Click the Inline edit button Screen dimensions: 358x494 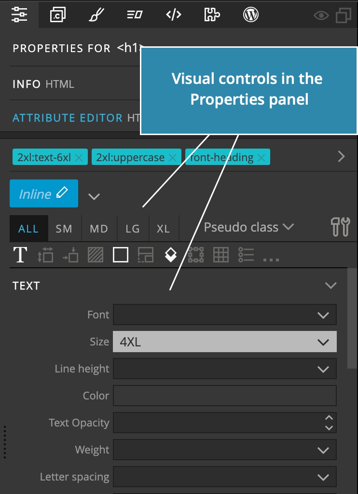44,193
